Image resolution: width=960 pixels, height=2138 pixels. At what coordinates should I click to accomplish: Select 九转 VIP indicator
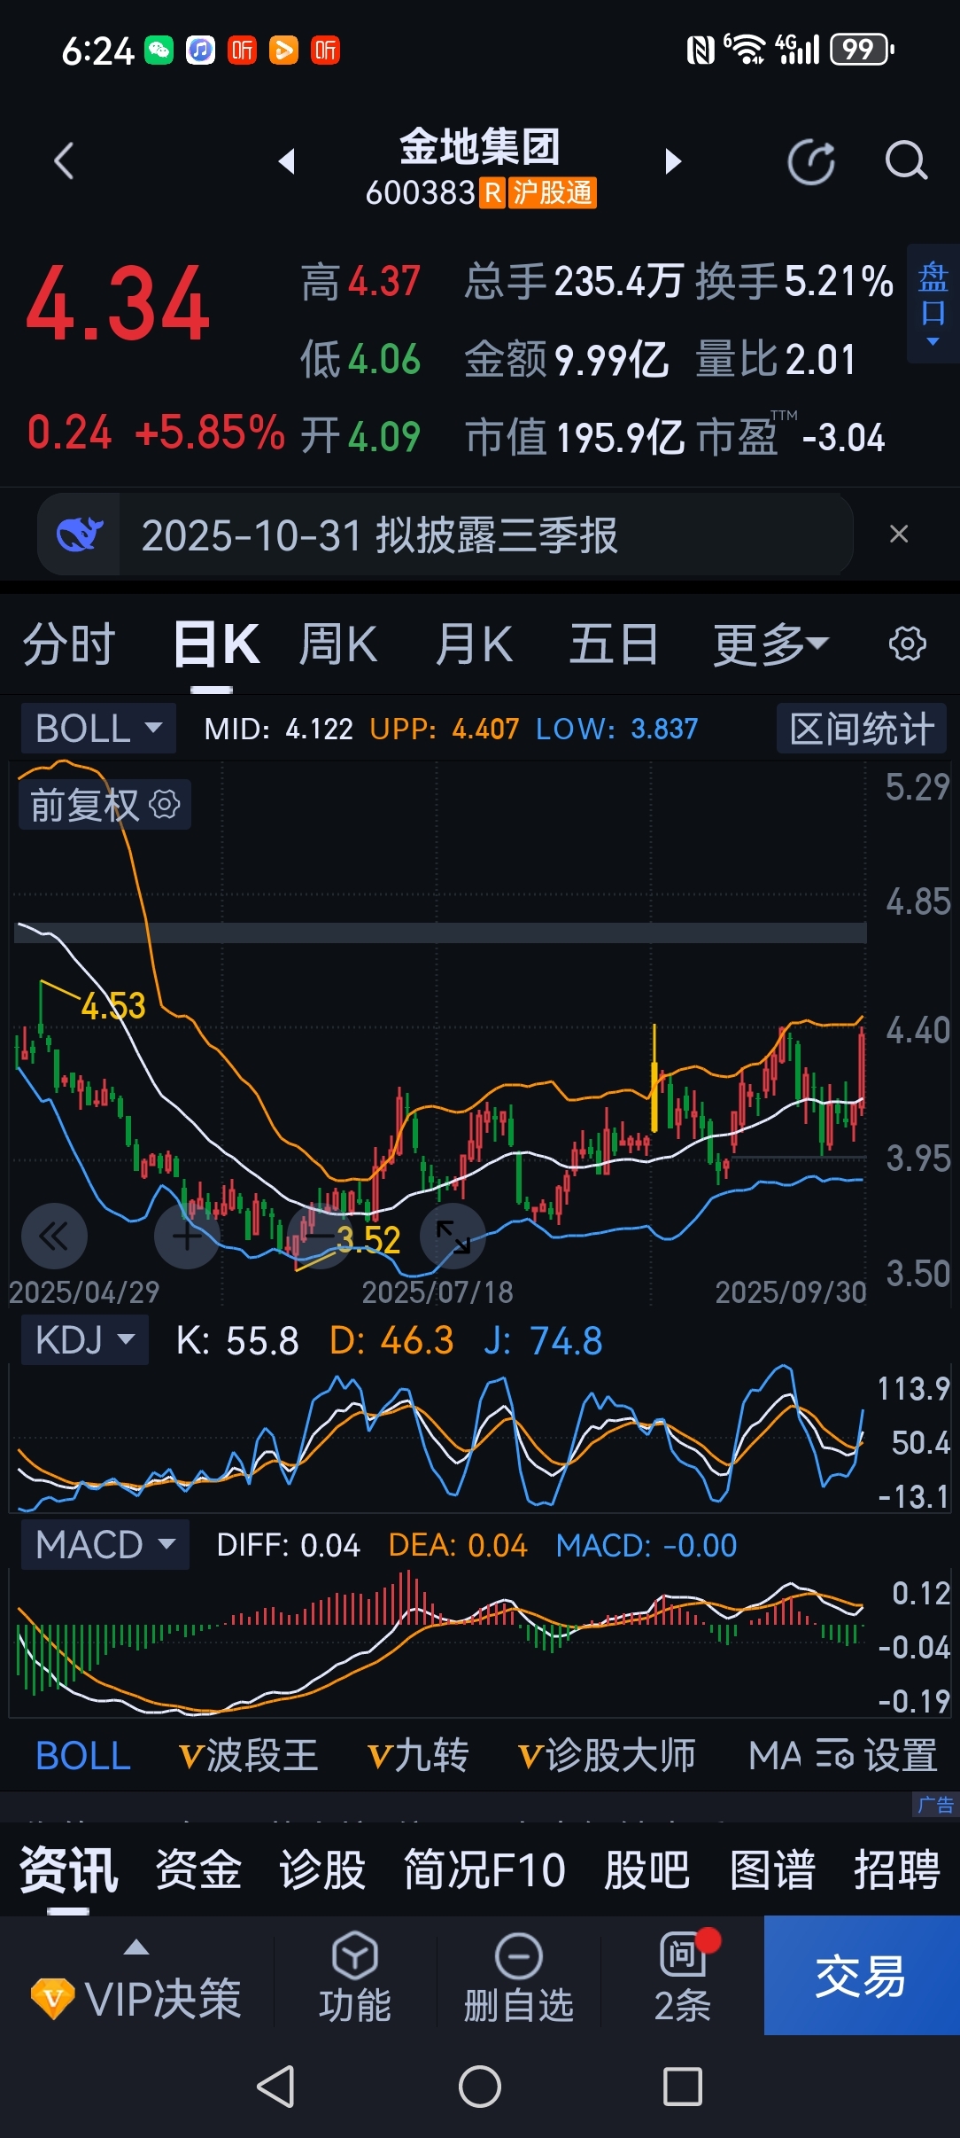pyautogui.click(x=417, y=1755)
